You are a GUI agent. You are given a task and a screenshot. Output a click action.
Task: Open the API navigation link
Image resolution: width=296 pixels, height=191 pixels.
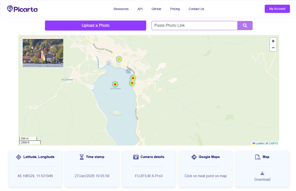[140, 9]
